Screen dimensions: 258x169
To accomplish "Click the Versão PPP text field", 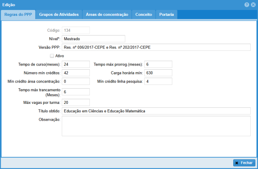I will [x=156, y=47].
